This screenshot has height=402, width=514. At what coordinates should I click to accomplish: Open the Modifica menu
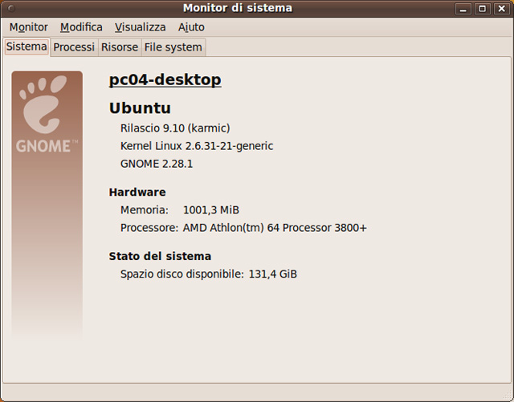click(81, 27)
